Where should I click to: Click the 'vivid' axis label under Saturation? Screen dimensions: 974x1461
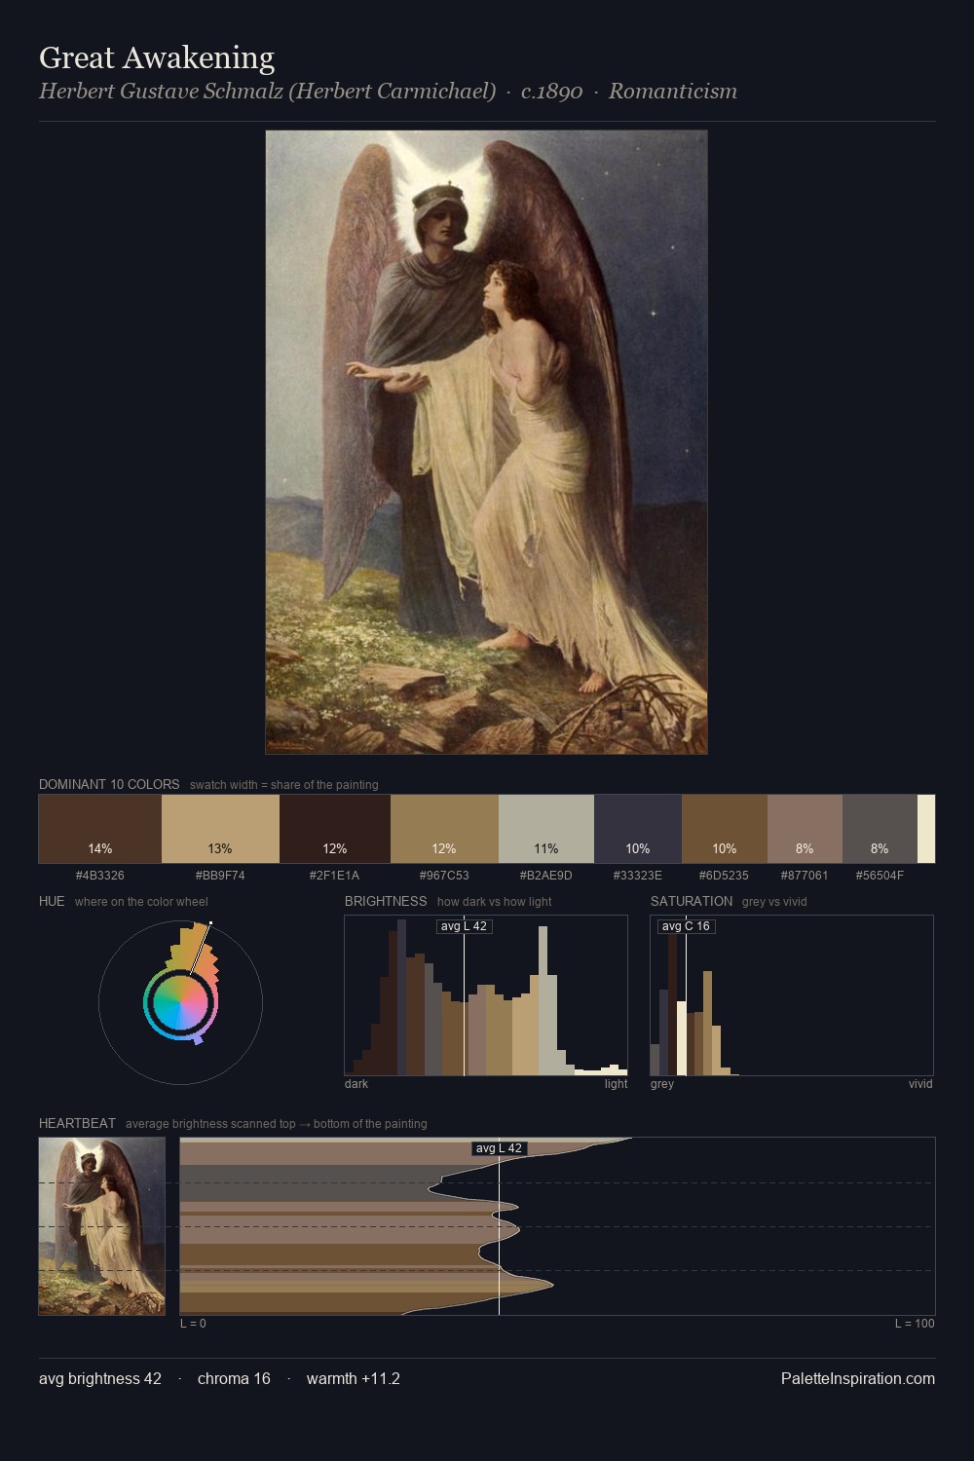(x=920, y=1084)
